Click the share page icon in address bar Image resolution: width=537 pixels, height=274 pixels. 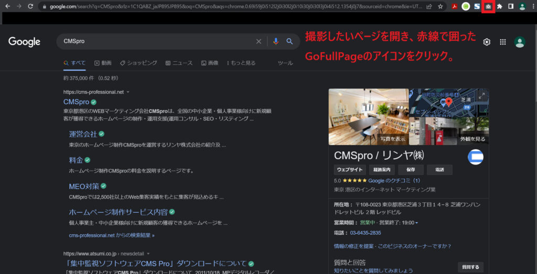coord(429,6)
